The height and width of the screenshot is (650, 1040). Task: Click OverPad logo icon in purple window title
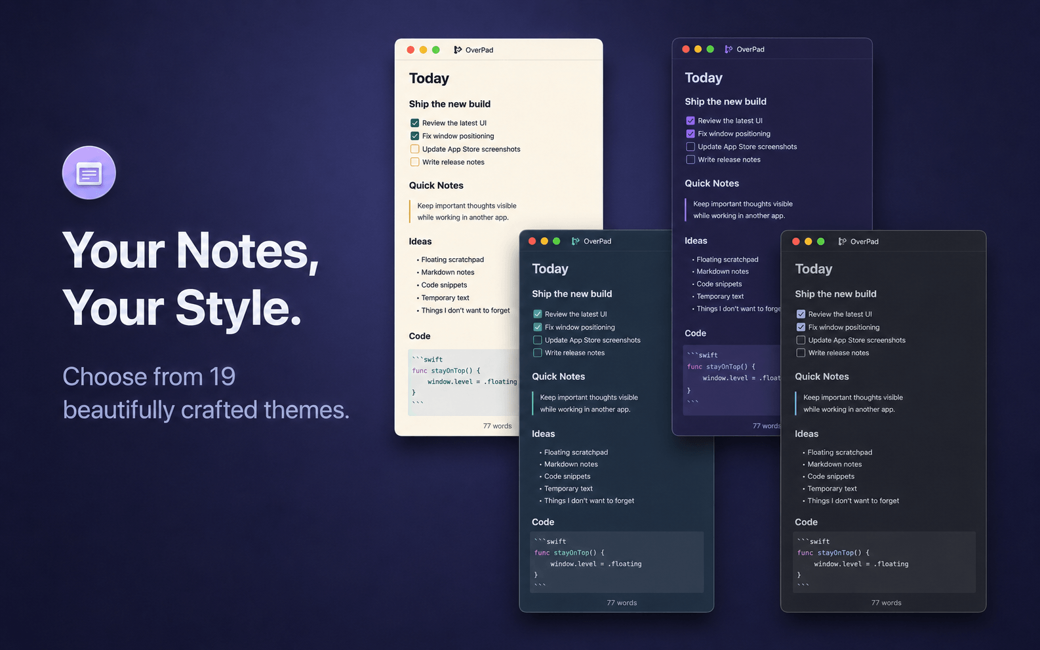click(729, 49)
